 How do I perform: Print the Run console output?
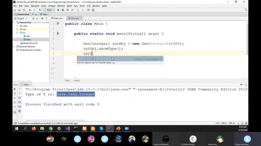20,107
